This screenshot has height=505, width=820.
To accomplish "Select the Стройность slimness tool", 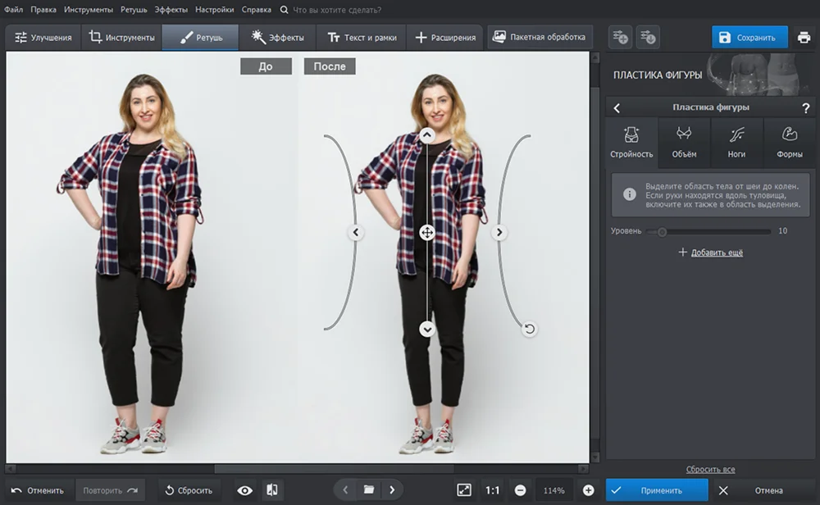I will point(631,143).
